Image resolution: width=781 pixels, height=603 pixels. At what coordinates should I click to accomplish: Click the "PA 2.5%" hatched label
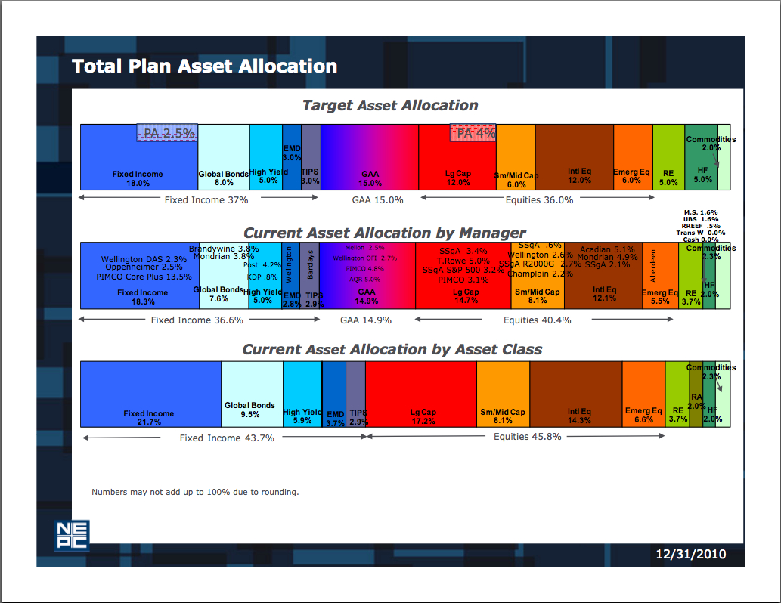[167, 133]
